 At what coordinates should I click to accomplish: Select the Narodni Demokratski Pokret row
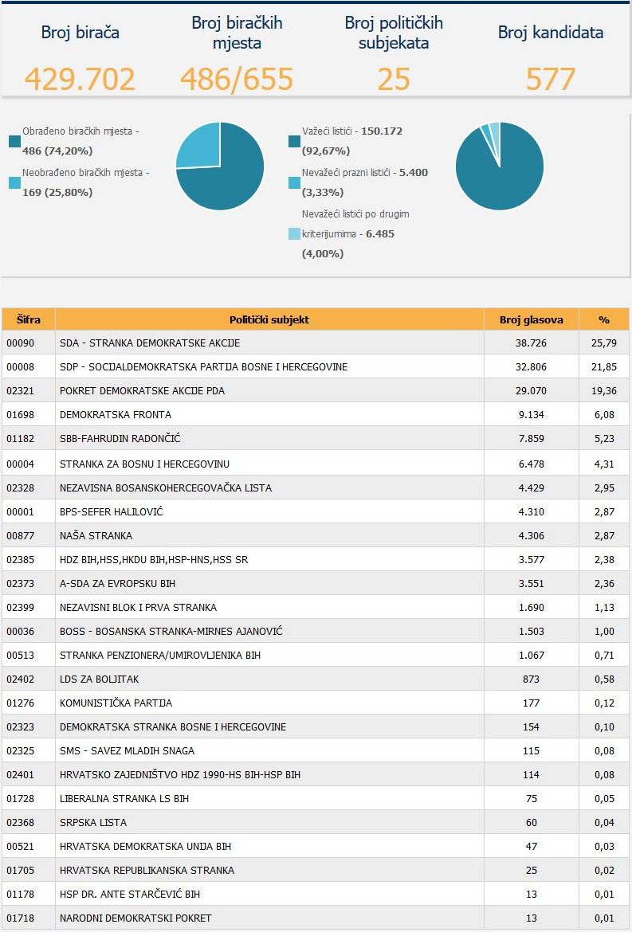pyautogui.click(x=316, y=918)
